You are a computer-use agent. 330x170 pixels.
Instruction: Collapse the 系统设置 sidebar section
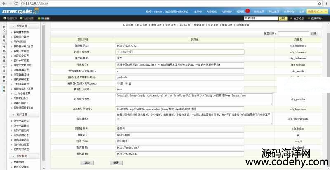click(x=24, y=26)
